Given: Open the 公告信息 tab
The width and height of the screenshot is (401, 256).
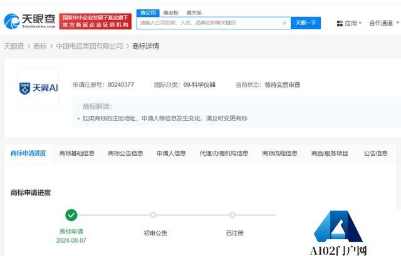Looking at the screenshot, I should coord(376,153).
